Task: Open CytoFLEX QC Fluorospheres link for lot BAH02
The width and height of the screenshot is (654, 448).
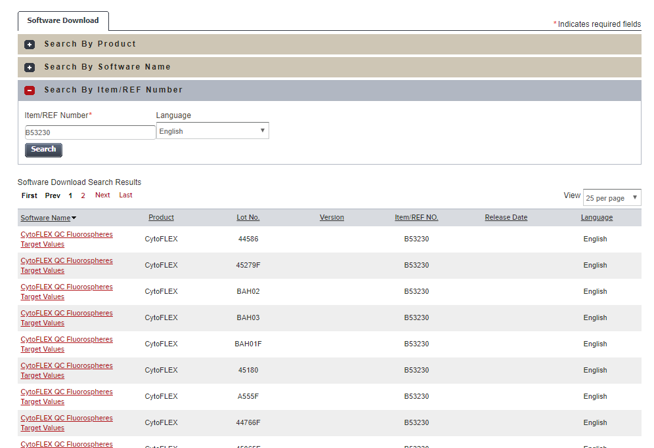Action: tap(67, 292)
